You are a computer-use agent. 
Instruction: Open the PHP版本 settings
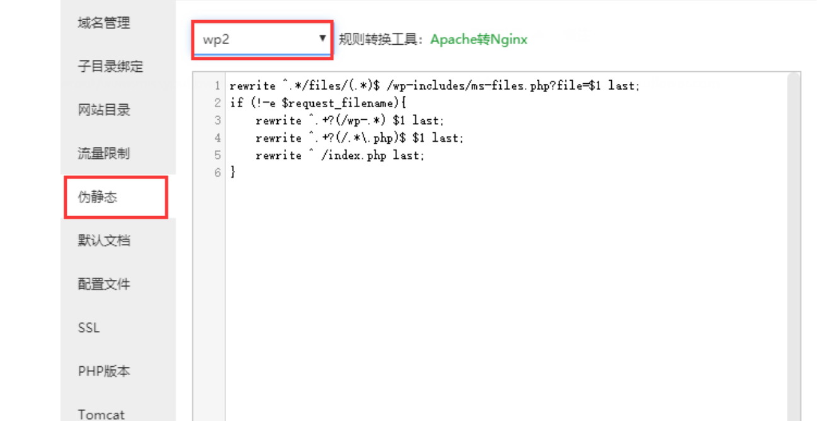coord(103,371)
